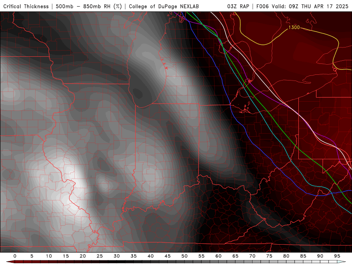The width and height of the screenshot is (352, 264).
Task: Click the "60" scale label
Action: point(218,256)
